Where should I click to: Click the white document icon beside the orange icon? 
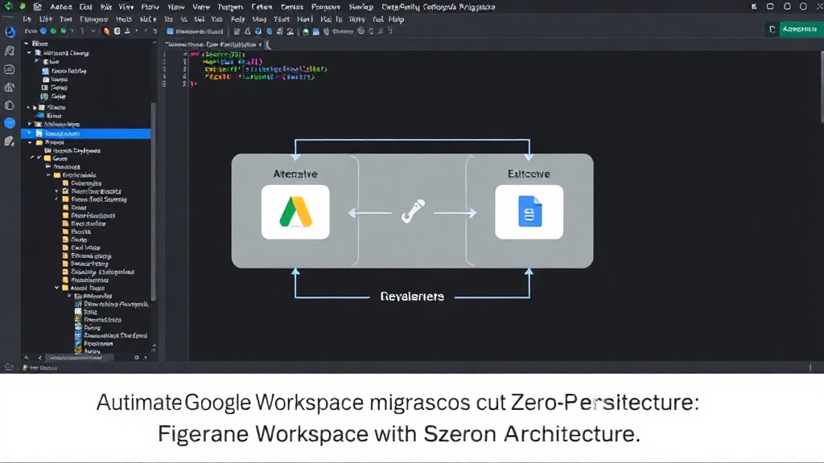(x=117, y=31)
